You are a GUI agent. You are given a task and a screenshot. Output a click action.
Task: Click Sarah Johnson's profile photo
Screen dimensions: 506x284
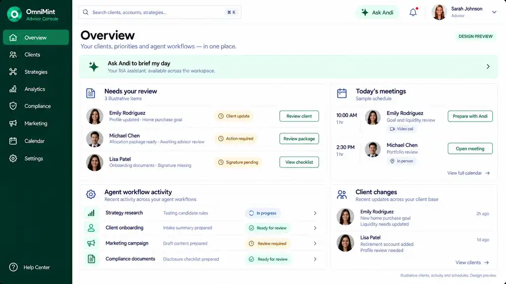(439, 12)
